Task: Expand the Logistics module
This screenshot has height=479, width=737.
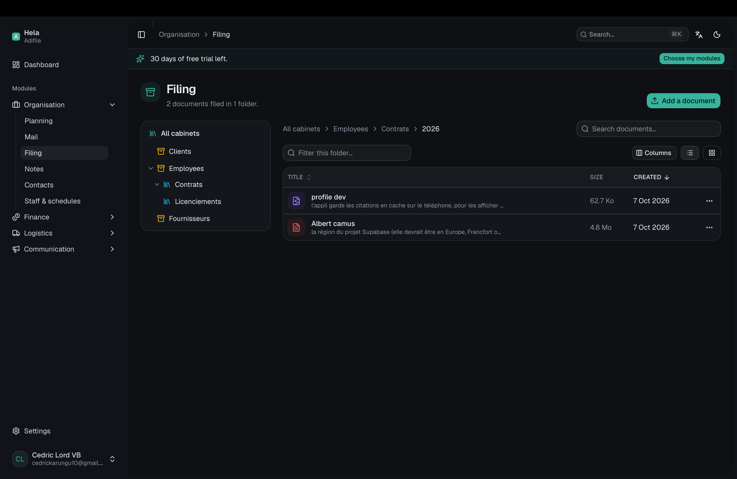Action: [63, 233]
